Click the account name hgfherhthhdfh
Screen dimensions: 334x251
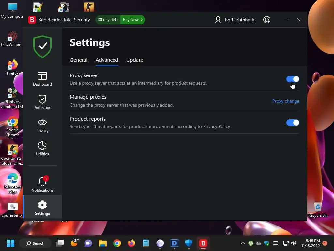pyautogui.click(x=240, y=20)
